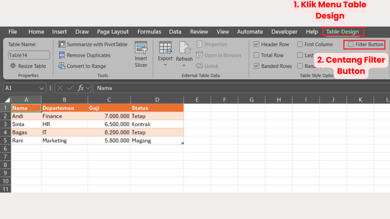The image size is (390, 219).
Task: Select the Convert to Range icon
Action: (62, 66)
